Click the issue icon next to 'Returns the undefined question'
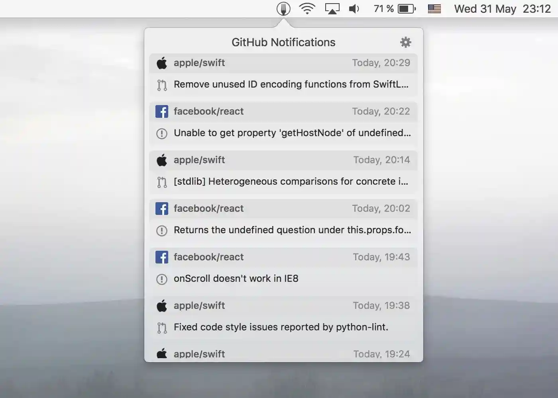This screenshot has height=398, width=558. pyautogui.click(x=161, y=230)
